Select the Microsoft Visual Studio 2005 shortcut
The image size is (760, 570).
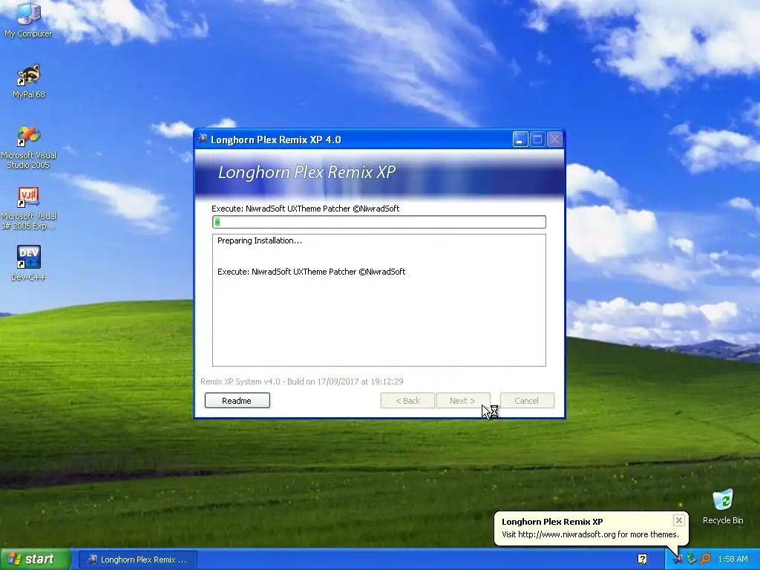(x=29, y=148)
